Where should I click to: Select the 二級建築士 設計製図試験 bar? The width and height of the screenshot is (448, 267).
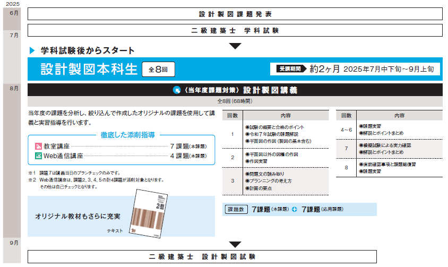[x=235, y=256]
